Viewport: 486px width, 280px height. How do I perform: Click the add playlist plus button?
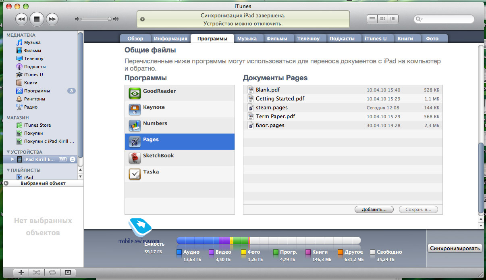(21, 272)
